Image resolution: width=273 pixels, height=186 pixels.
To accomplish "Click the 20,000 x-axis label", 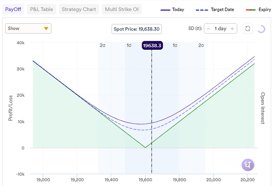I will coord(214,180).
